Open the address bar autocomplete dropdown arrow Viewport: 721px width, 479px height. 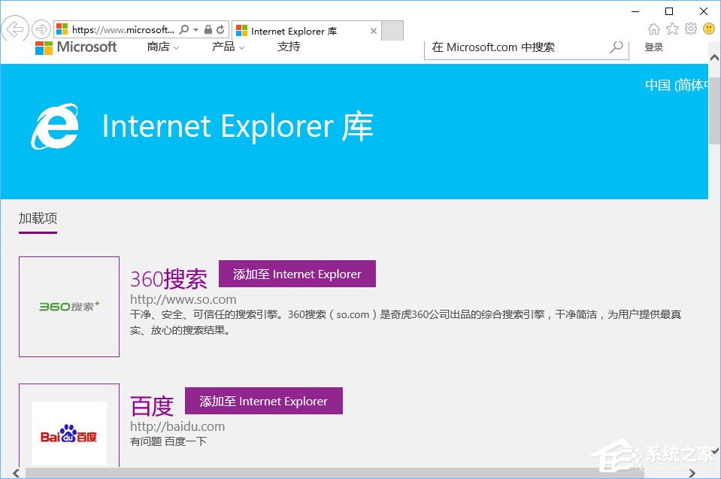(x=195, y=29)
